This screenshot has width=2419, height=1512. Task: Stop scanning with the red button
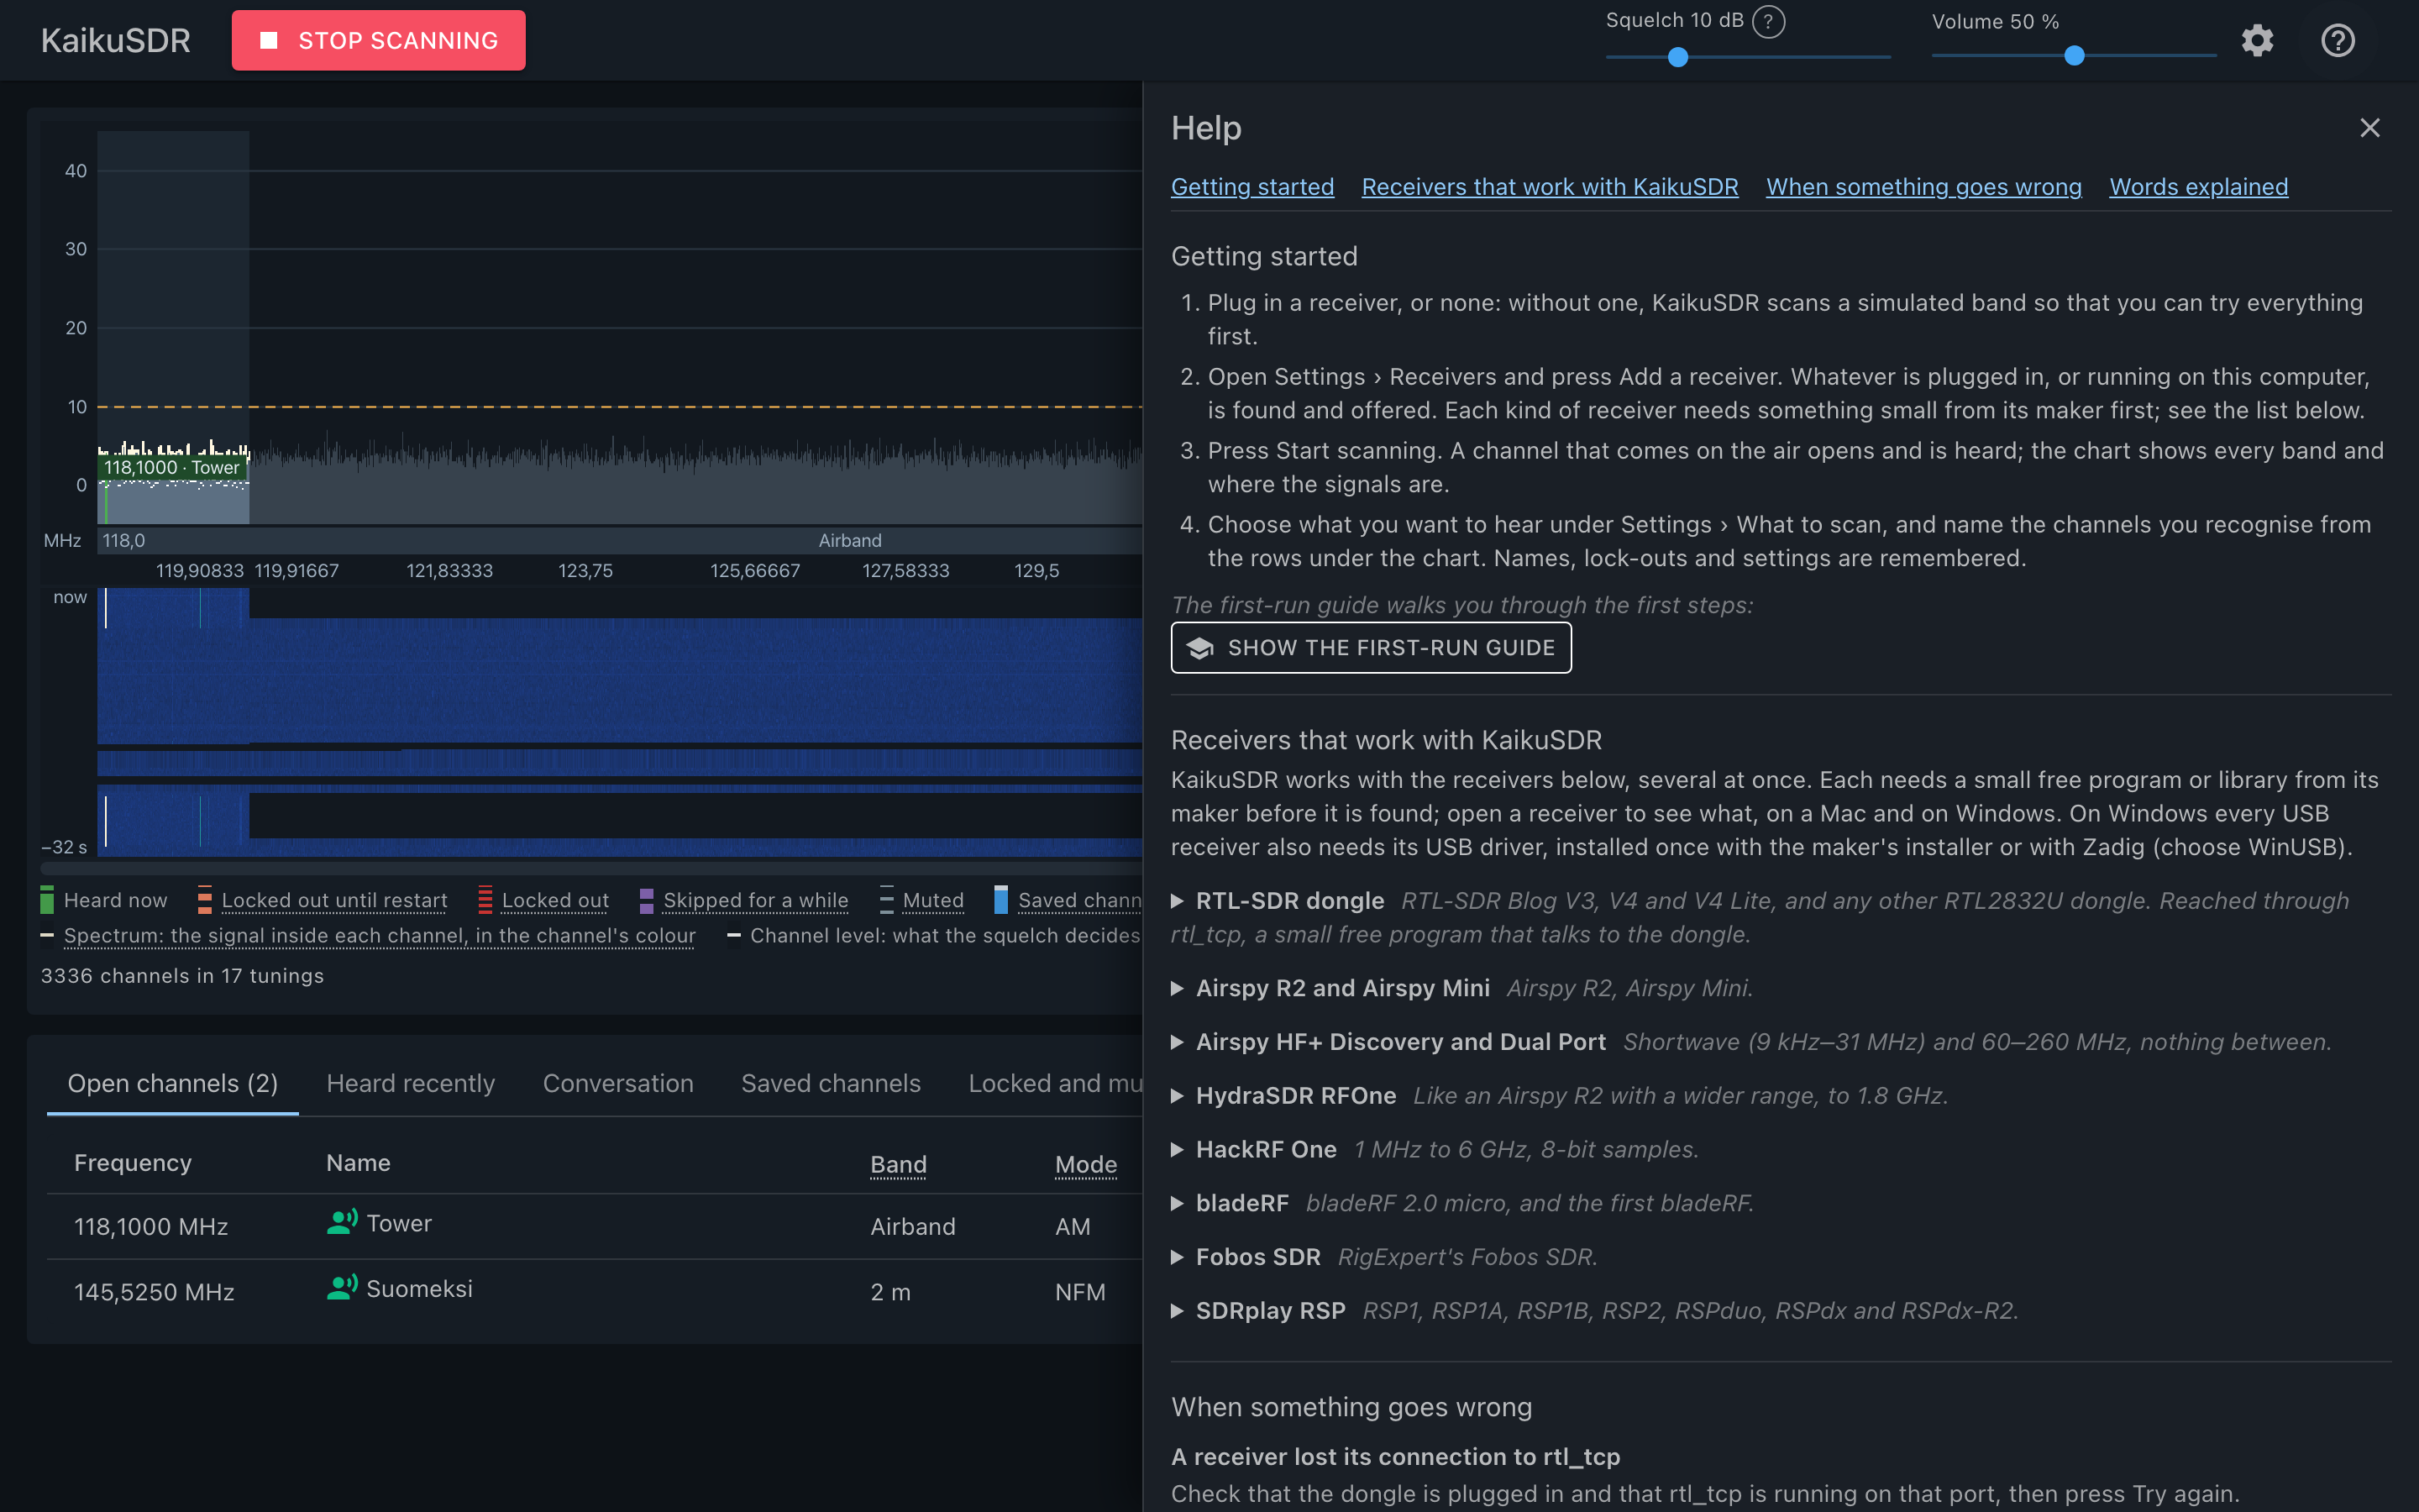tap(379, 41)
